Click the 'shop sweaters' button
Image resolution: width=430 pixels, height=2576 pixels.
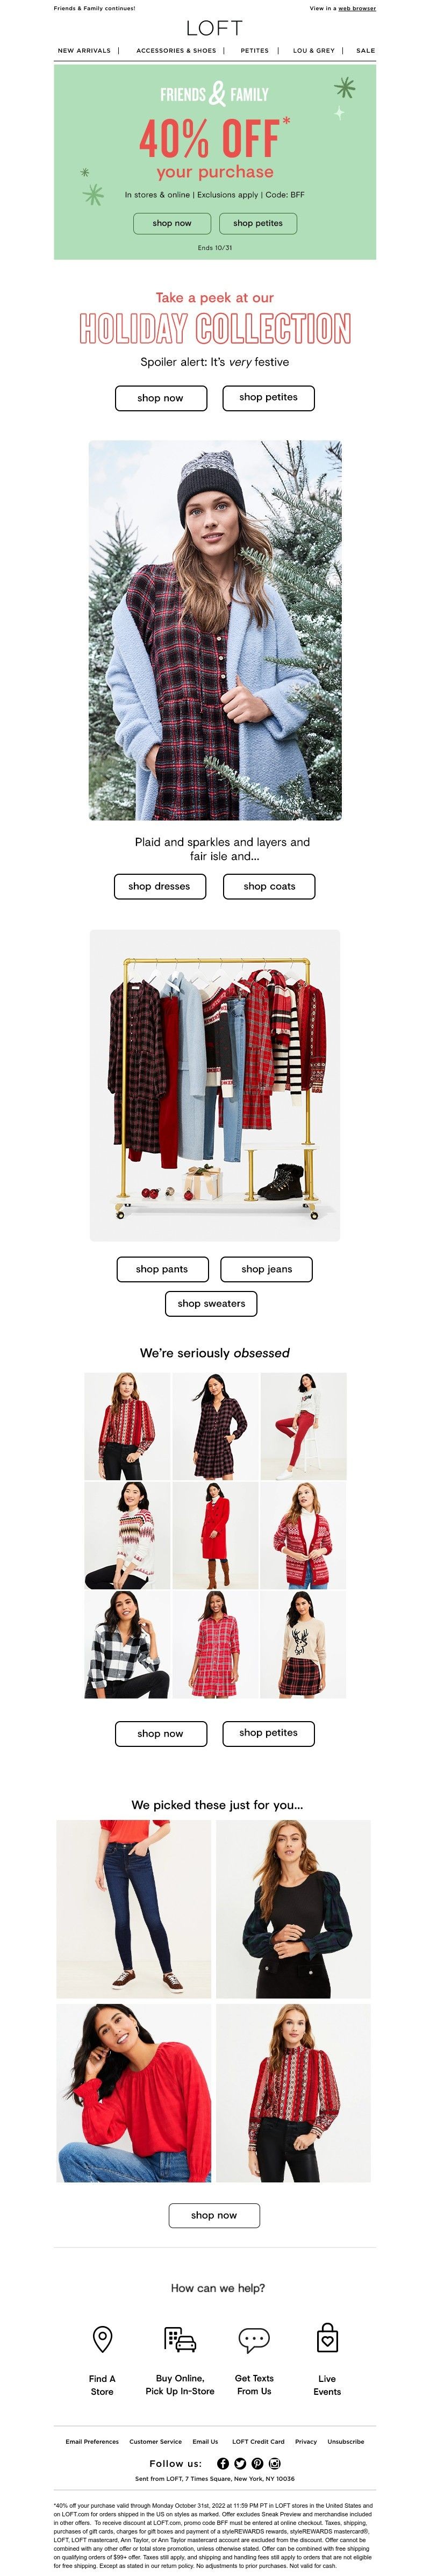pos(211,1303)
